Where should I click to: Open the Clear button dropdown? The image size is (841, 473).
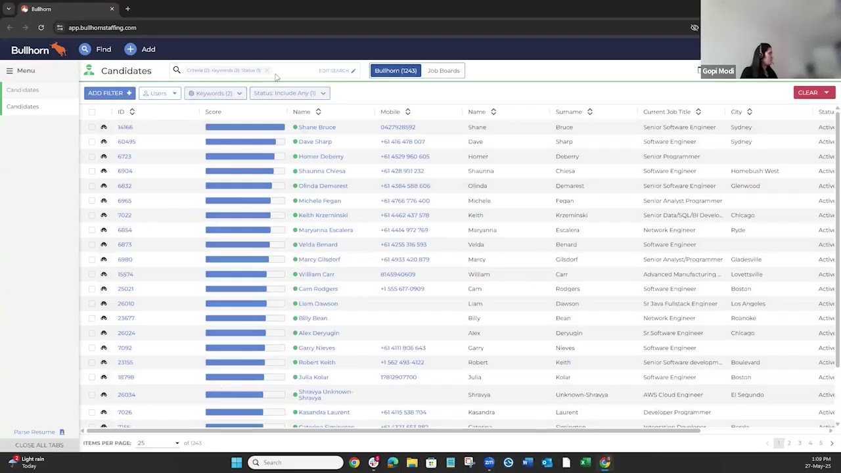(x=827, y=93)
